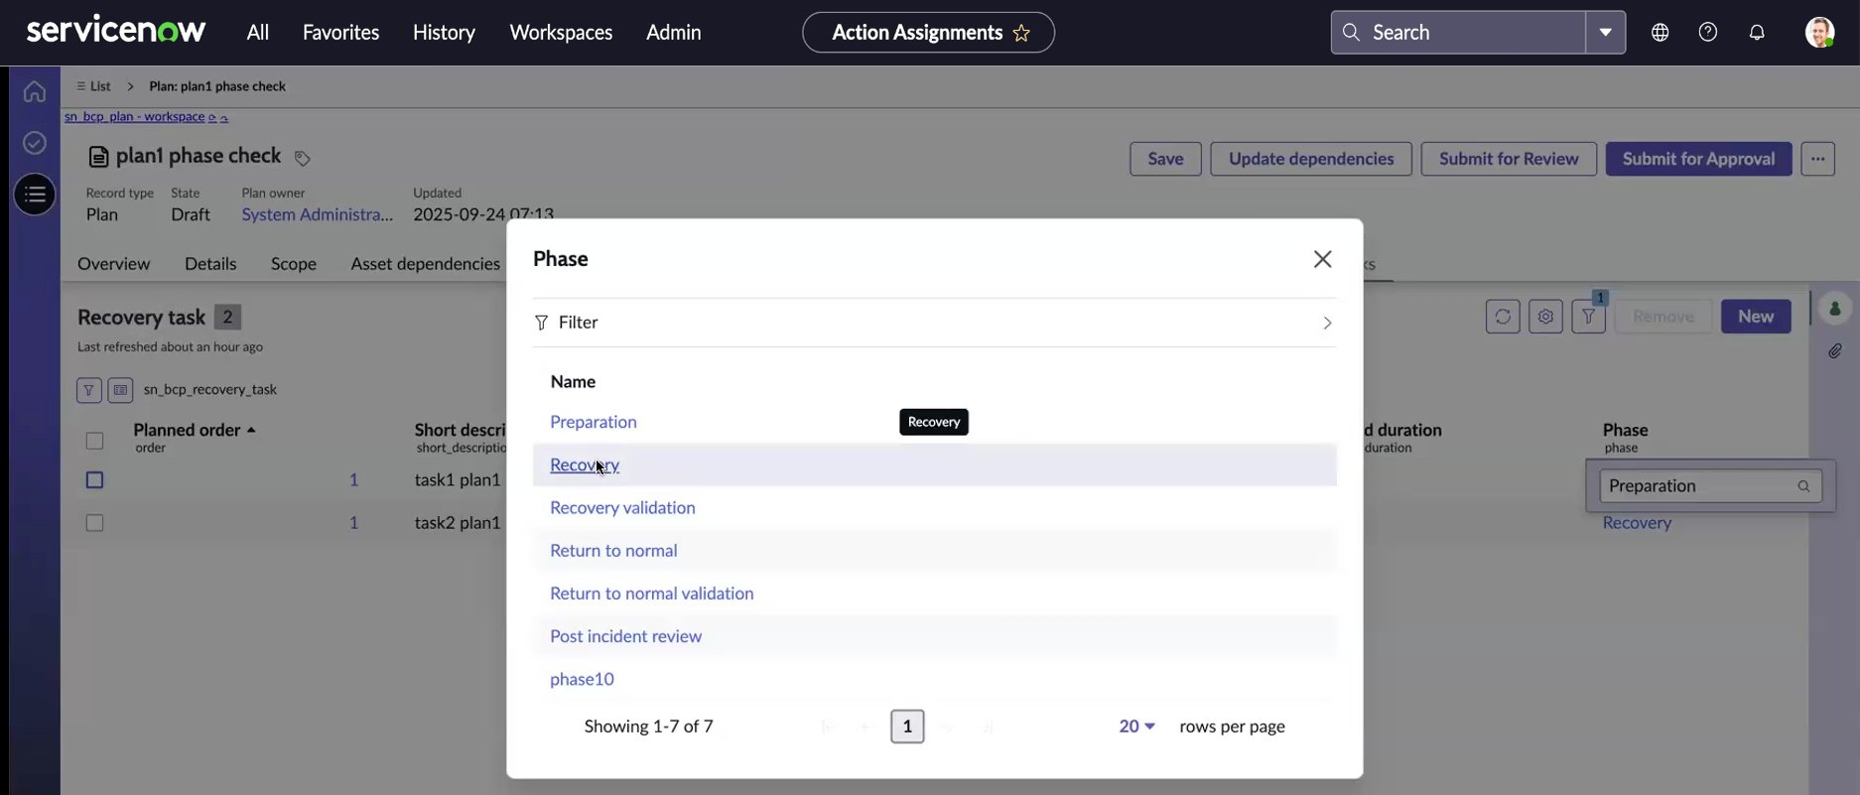Open Recovery phase link in task2 row

[1637, 523]
